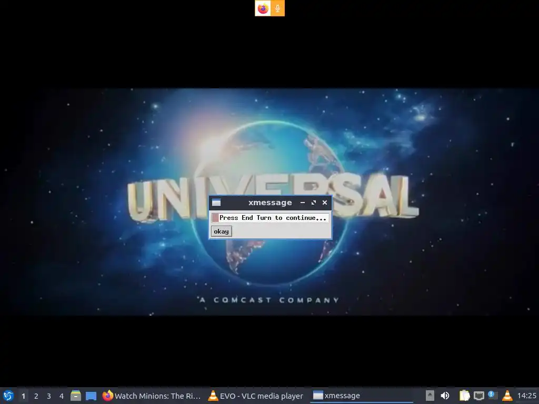Switch to workspace 1
The image size is (539, 404).
click(x=23, y=396)
